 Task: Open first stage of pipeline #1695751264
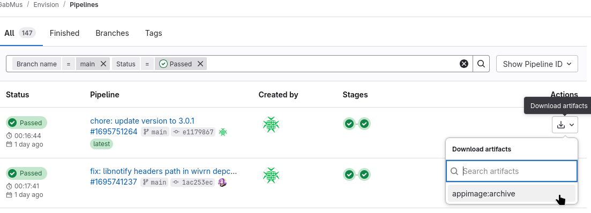(349, 124)
